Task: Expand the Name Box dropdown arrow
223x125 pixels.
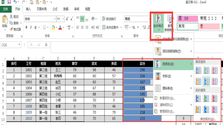Action: 19,45
